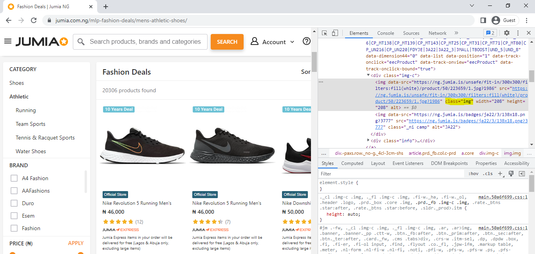
Task: Reload the page
Action: (34, 20)
